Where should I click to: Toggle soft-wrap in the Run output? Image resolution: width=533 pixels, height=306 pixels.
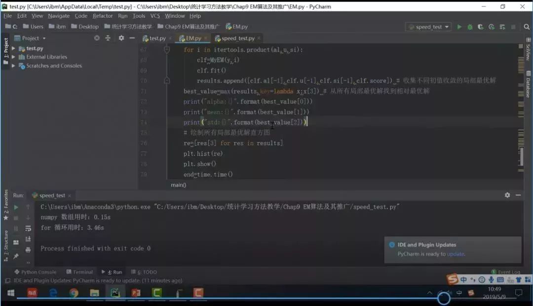pyautogui.click(x=28, y=229)
